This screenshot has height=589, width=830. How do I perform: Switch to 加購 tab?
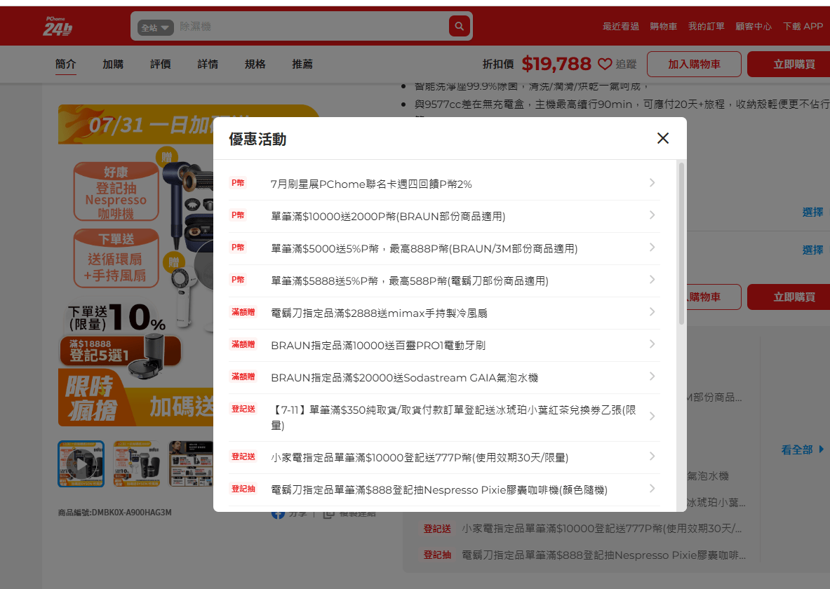(x=113, y=64)
